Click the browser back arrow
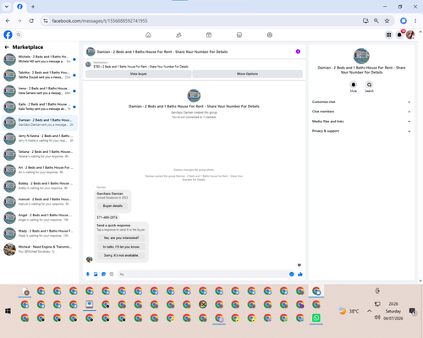423x338 pixels. 8,21
